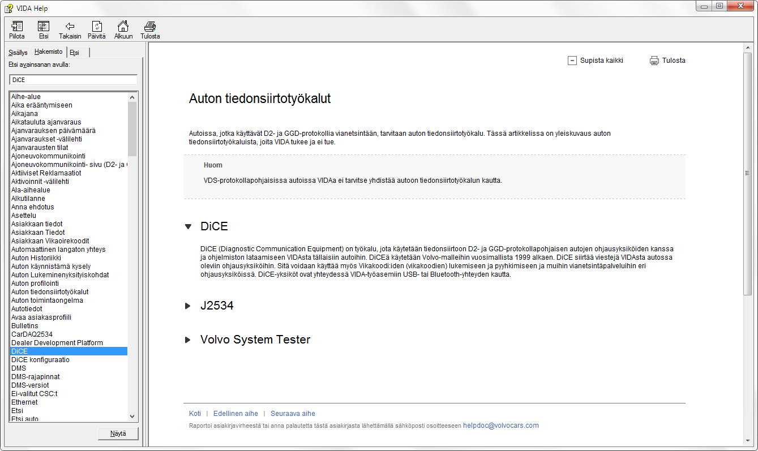Click the Piilota toolbar icon

[x=17, y=26]
